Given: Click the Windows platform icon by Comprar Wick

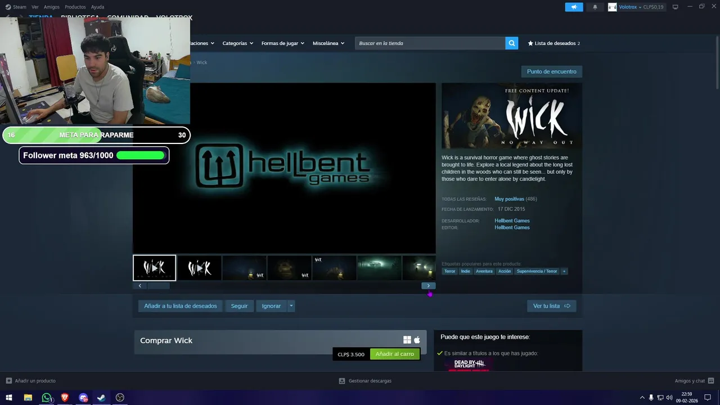Looking at the screenshot, I should (x=407, y=340).
